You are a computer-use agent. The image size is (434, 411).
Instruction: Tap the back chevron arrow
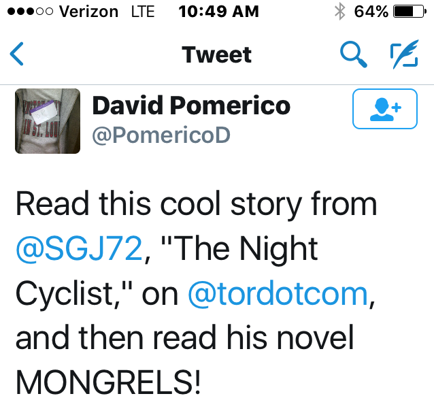18,54
